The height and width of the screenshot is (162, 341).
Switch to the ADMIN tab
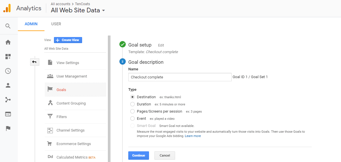[31, 24]
